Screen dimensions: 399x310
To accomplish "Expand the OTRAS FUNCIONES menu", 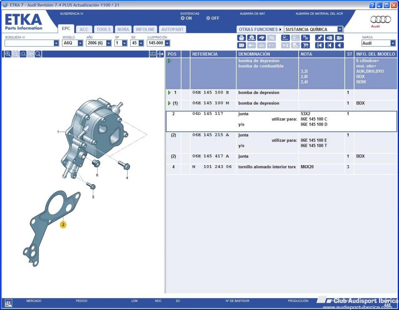I will (x=260, y=29).
